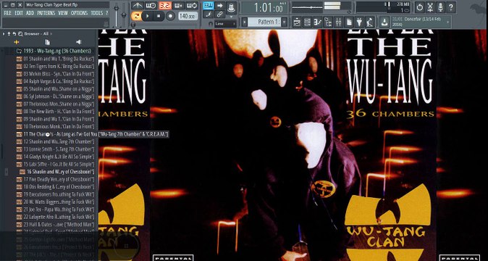Viewport: 488px width, 261px height.
Task: Toggle pattern/song mode button
Action: pos(136,16)
